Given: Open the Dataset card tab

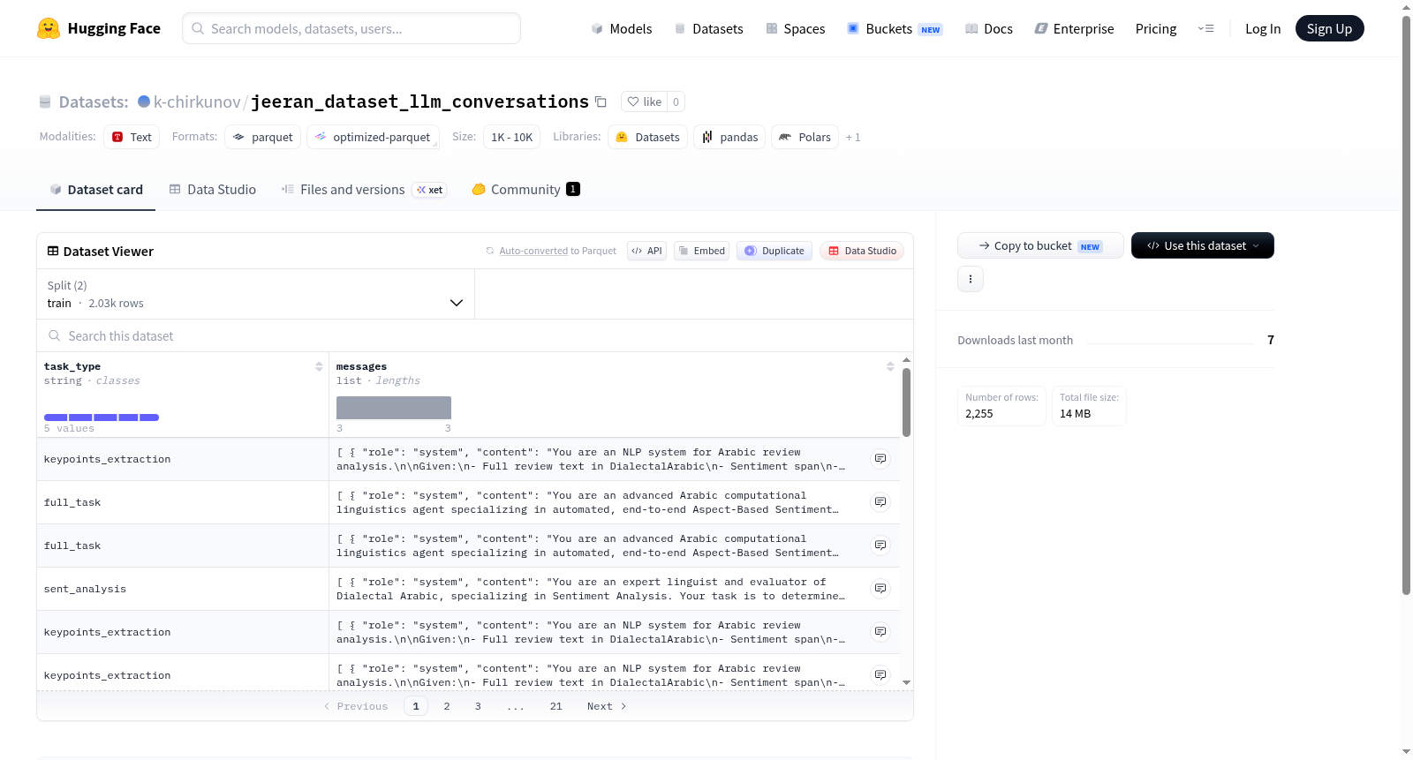Looking at the screenshot, I should (95, 189).
